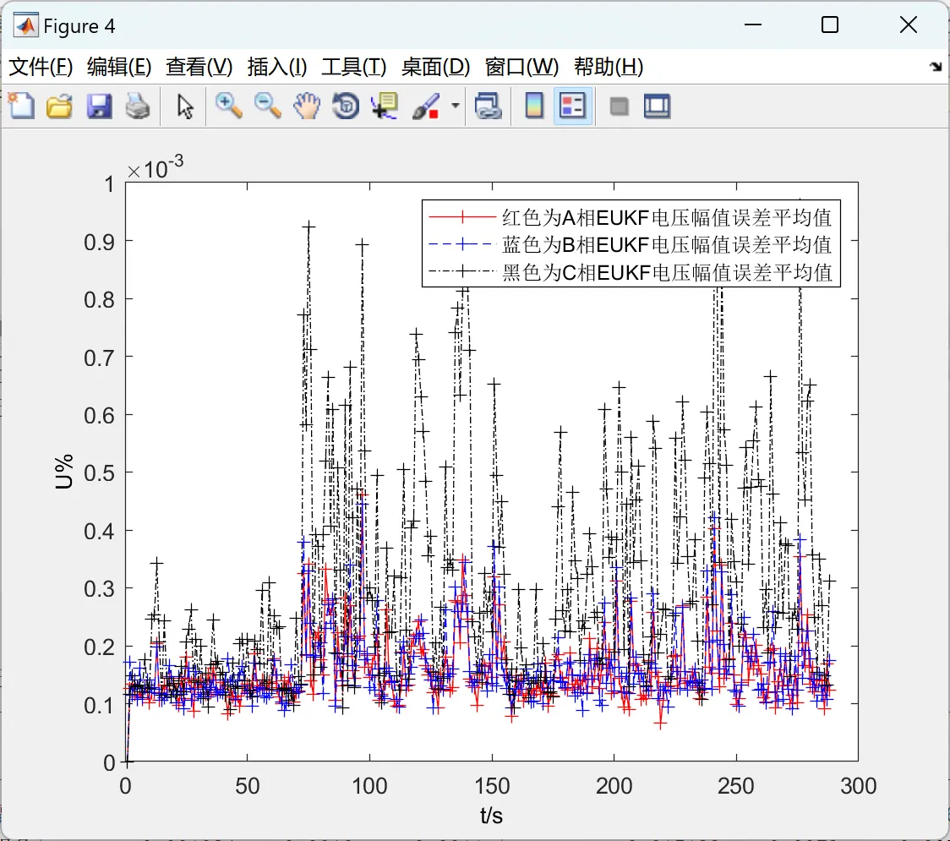Screen dimensions: 950x841
Task: Click y-axis tick label 0.5
Action: click(x=100, y=473)
